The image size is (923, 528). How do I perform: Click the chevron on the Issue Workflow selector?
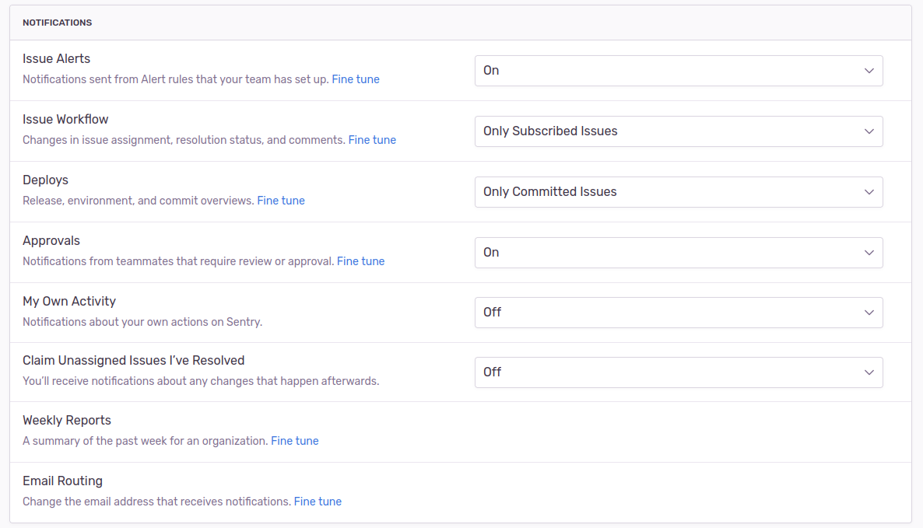point(869,131)
